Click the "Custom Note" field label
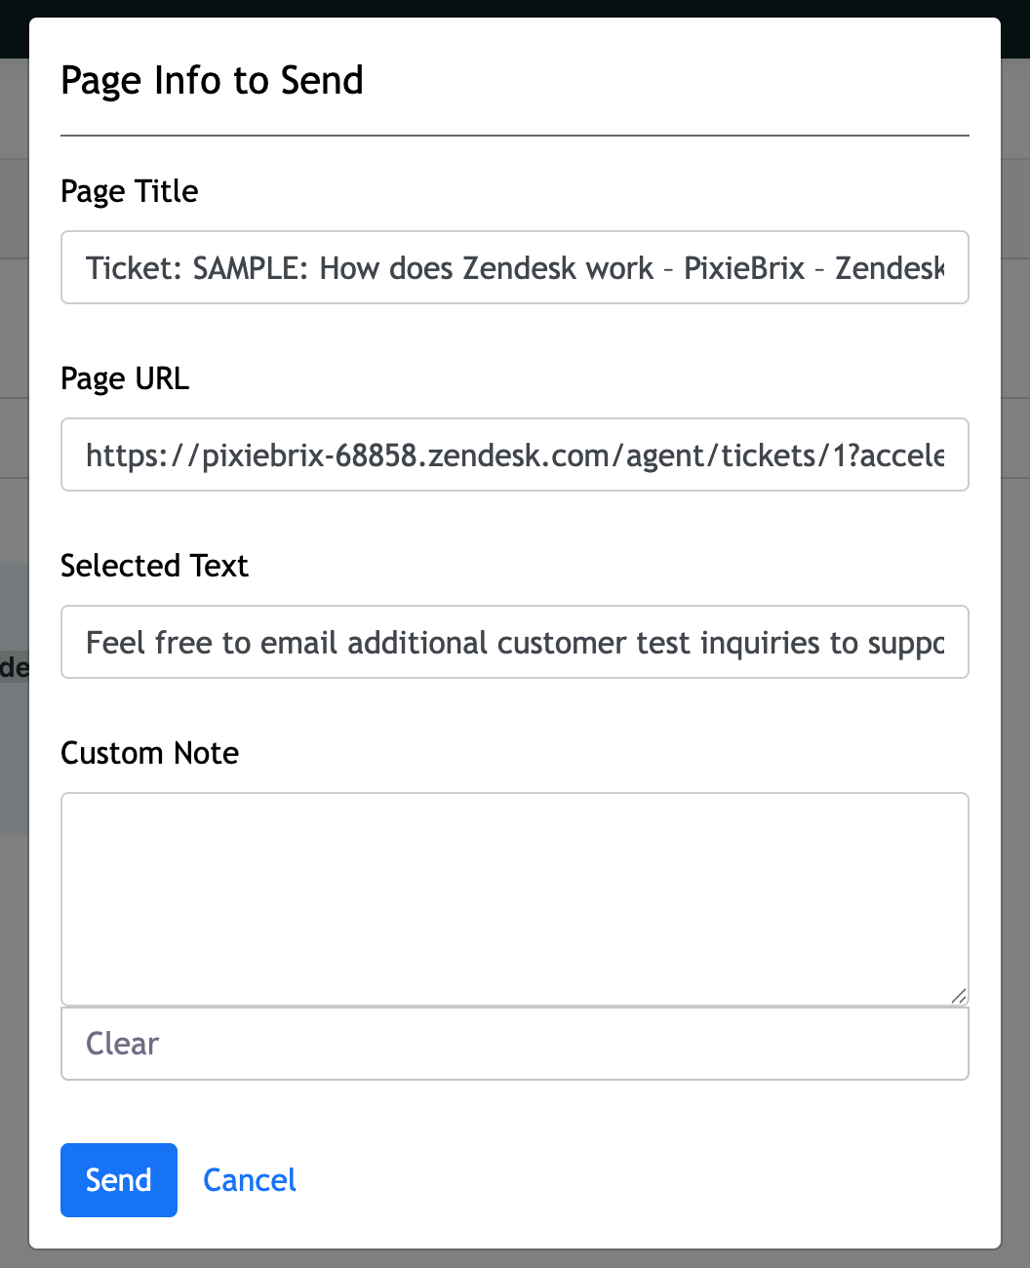This screenshot has height=1268, width=1030. (x=149, y=753)
